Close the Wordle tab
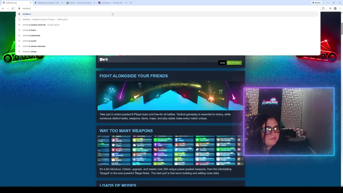Viewport: 343px width, 193px height. tap(94, 3)
